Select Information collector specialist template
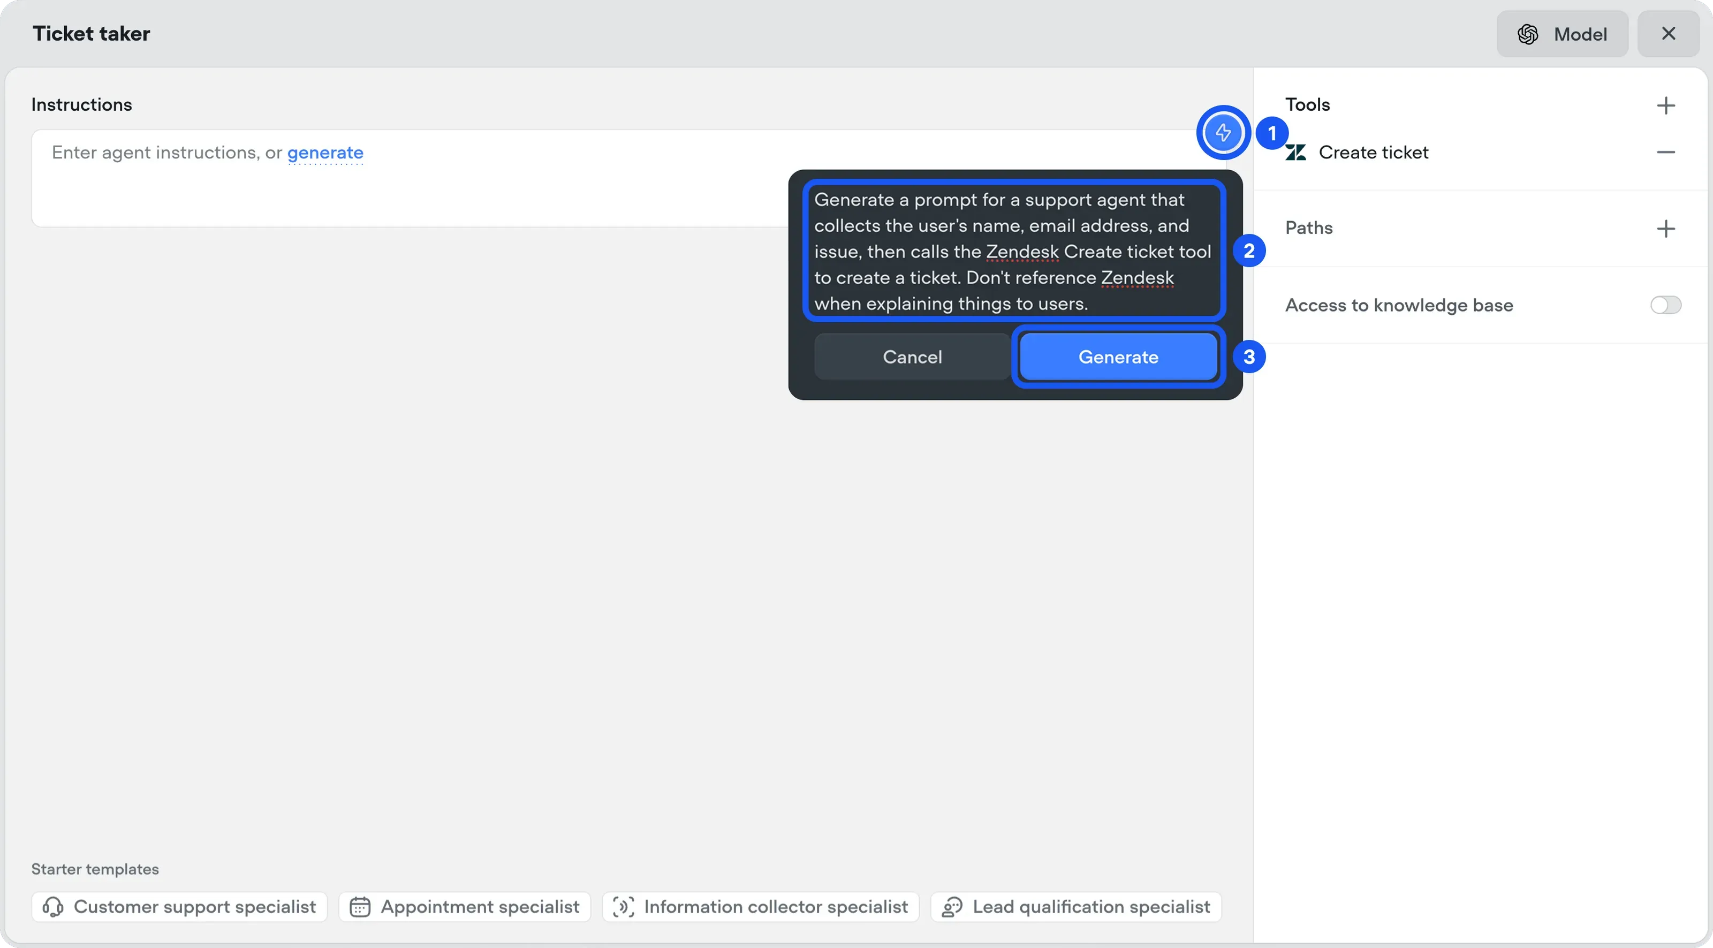This screenshot has width=1713, height=948. pyautogui.click(x=761, y=907)
